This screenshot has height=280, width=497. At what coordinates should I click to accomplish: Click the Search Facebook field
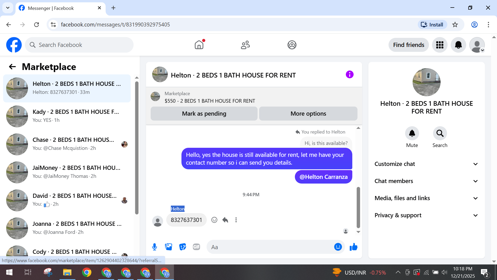point(79,45)
